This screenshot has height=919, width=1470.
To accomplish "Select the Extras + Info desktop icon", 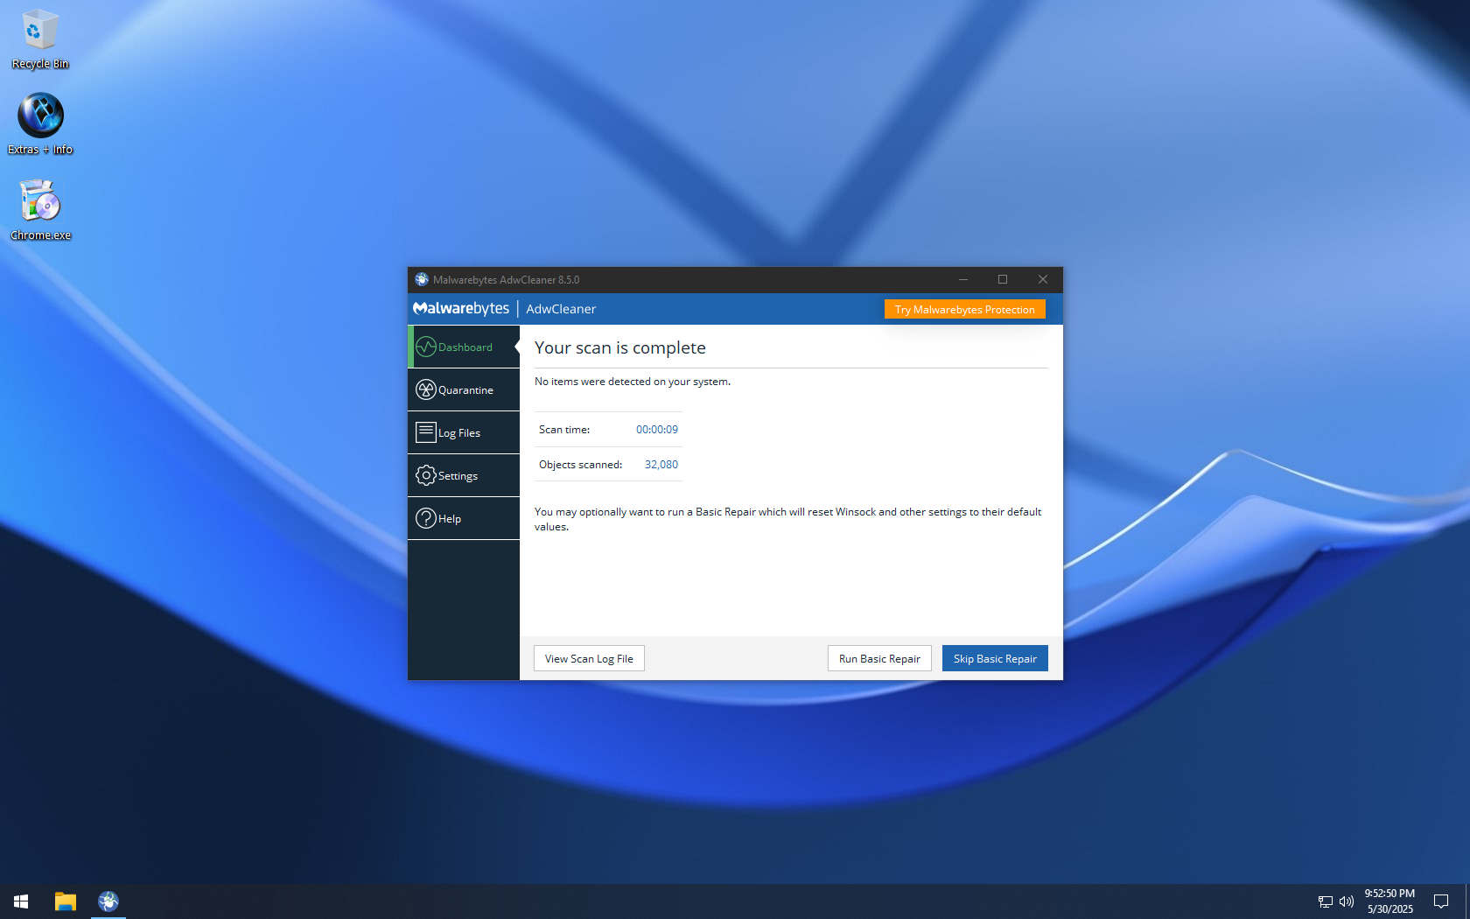I will (x=40, y=125).
